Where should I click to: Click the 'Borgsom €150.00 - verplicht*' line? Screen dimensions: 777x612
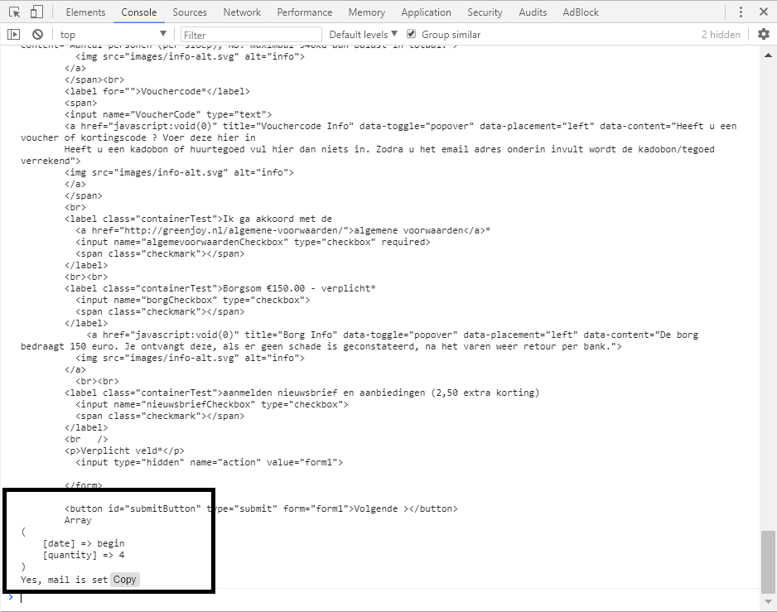point(220,288)
